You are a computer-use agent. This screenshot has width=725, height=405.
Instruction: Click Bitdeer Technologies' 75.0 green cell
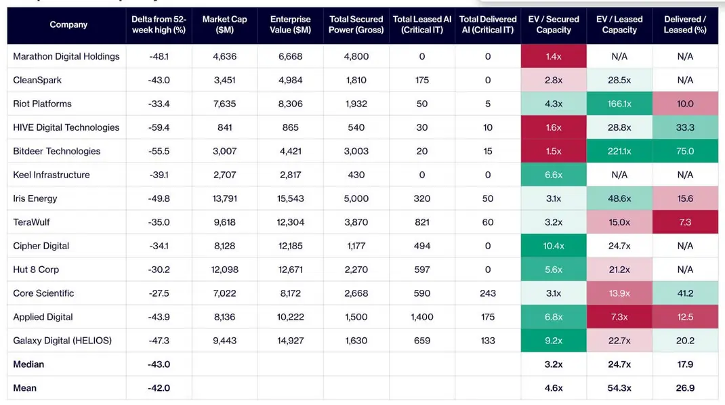685,151
